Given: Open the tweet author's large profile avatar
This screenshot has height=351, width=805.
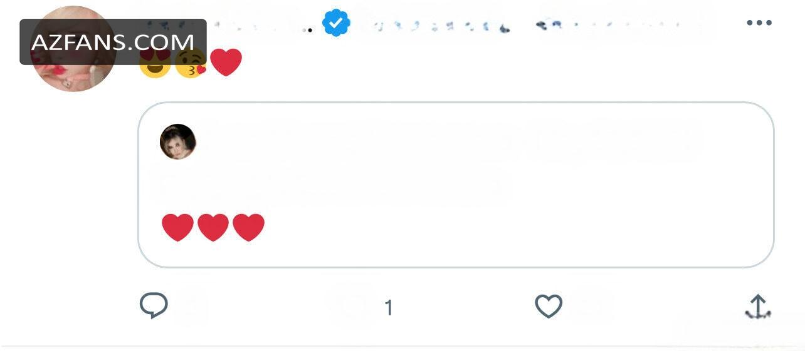Looking at the screenshot, I should pos(73,49).
